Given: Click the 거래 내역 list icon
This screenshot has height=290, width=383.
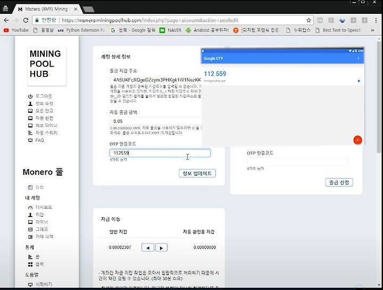Looking at the screenshot, I should click(x=30, y=236).
